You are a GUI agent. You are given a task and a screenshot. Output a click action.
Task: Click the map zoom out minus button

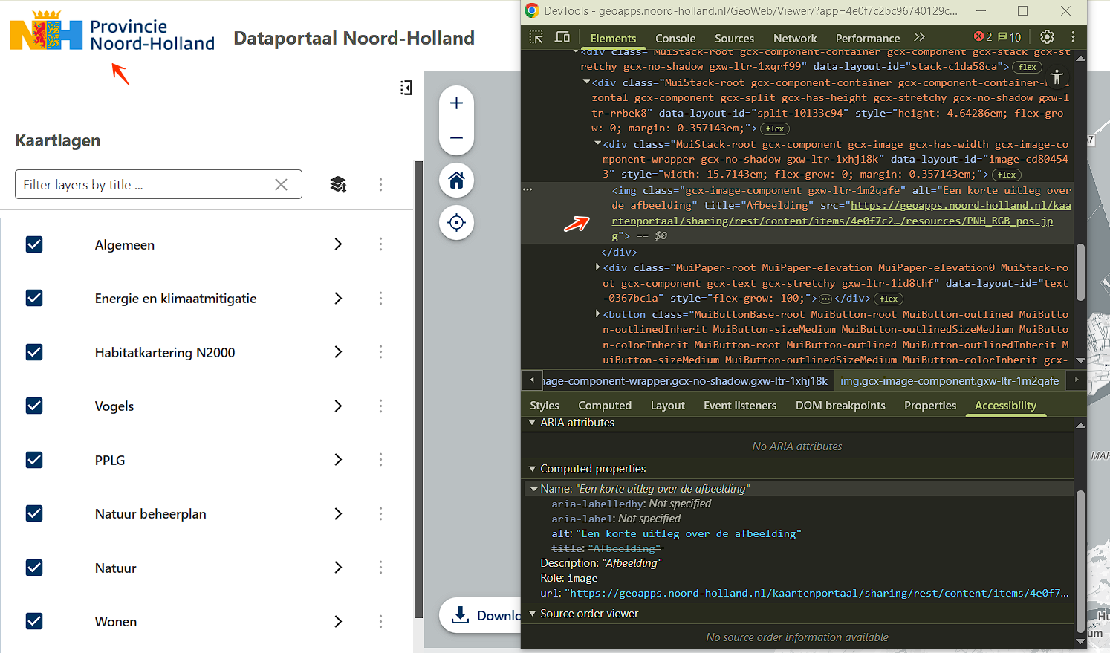coord(456,138)
